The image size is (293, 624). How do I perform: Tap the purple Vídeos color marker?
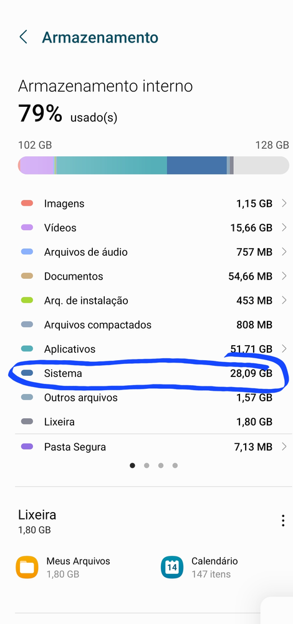coord(27,228)
